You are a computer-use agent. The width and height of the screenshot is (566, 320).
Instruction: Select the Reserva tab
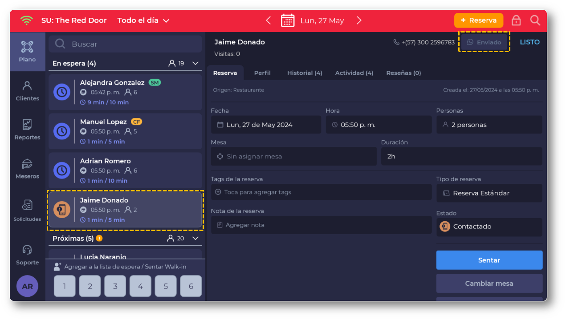[225, 73]
